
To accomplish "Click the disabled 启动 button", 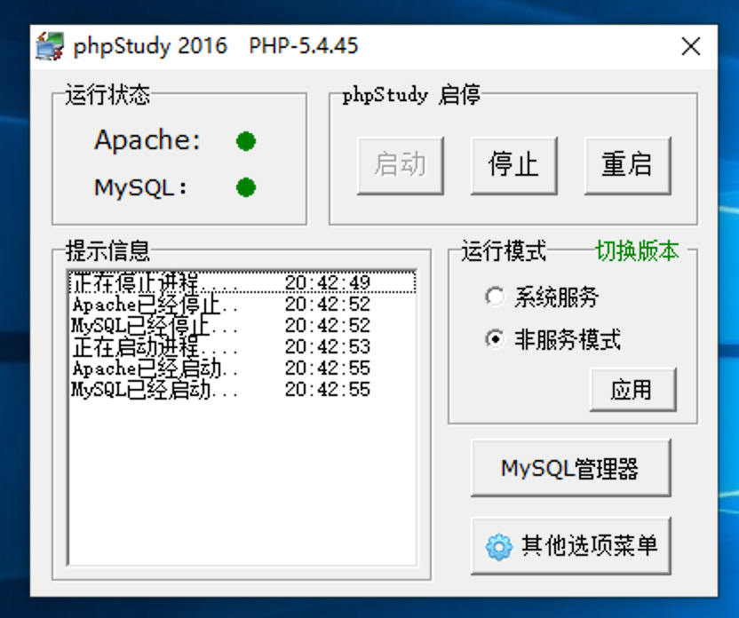I will pyautogui.click(x=401, y=165).
